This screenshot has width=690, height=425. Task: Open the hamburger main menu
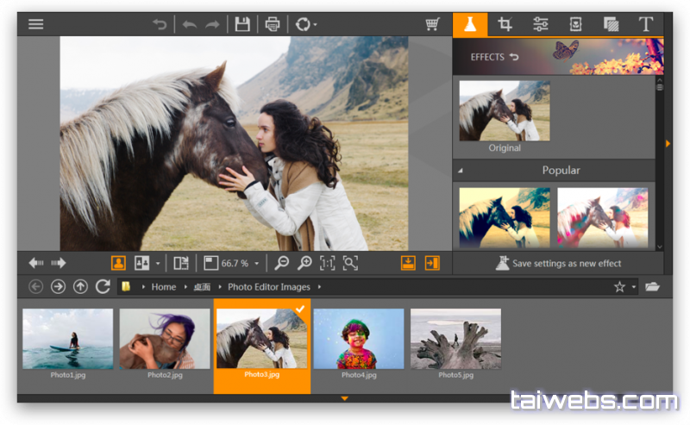35,24
